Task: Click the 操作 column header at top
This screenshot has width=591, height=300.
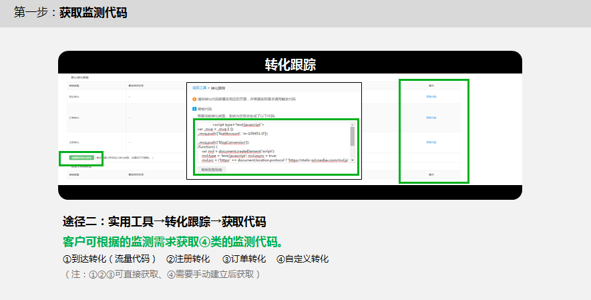Action: tap(431, 86)
